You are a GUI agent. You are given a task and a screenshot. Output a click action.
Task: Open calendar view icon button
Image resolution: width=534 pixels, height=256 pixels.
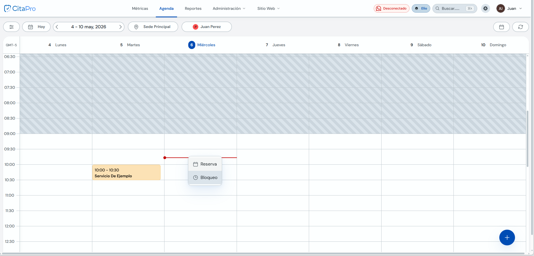point(502,27)
